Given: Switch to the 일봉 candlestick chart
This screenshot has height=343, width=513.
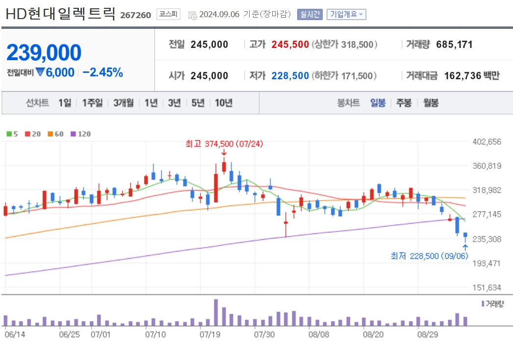Looking at the screenshot, I should coord(378,103).
